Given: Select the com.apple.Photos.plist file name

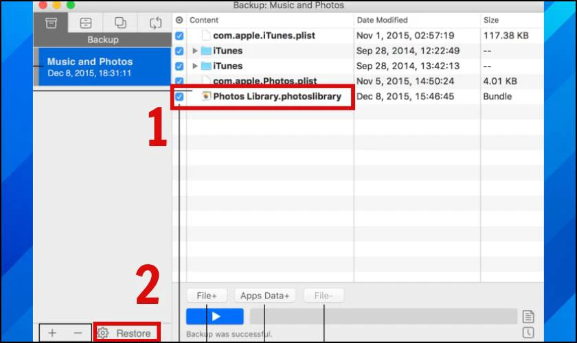Looking at the screenshot, I should click(264, 81).
